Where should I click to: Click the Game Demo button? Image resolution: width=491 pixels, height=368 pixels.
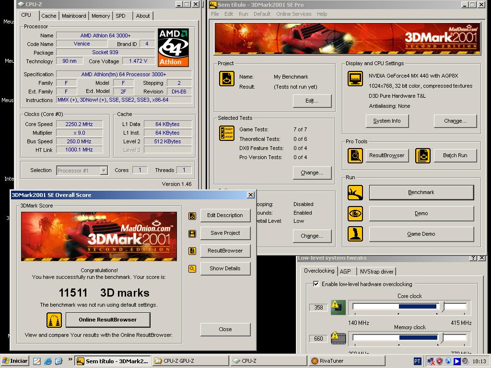421,234
